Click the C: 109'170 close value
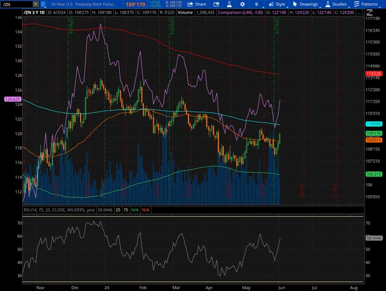The width and height of the screenshot is (386, 291). click(x=146, y=12)
